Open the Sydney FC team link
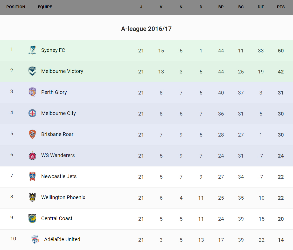The image size is (293, 250). [53, 50]
